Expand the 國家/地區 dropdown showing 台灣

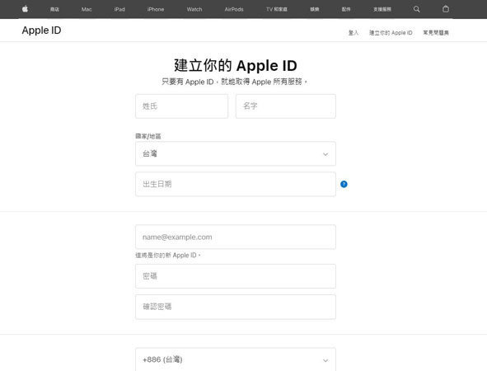[236, 154]
